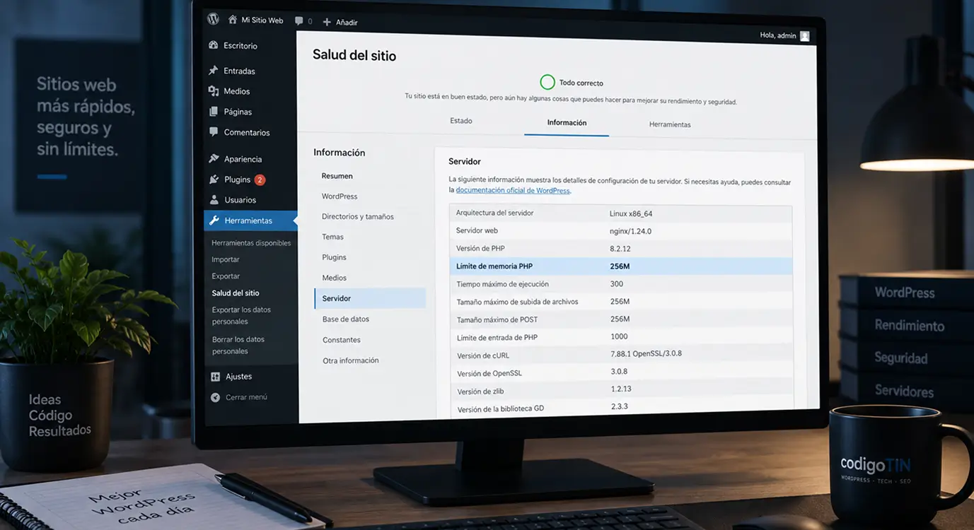Image resolution: width=974 pixels, height=530 pixels.
Task: Open the Otra información section
Action: [x=351, y=360]
